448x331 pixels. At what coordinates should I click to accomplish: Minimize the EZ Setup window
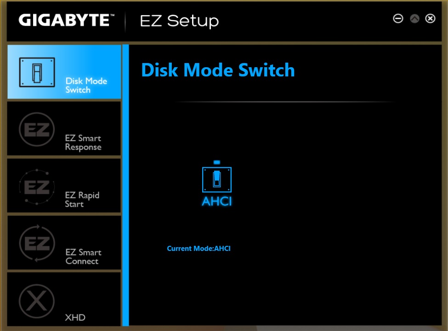click(398, 19)
